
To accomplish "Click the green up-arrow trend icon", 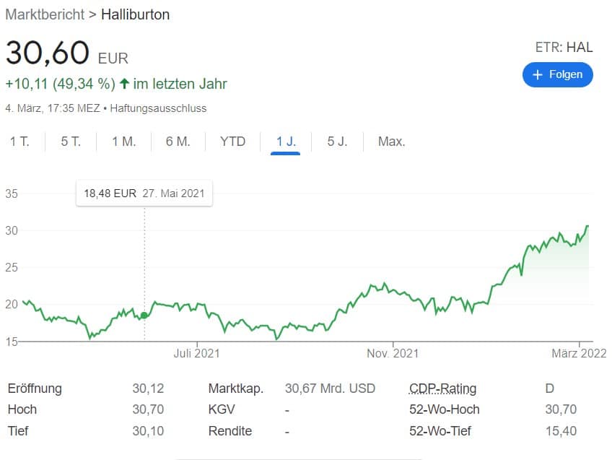I will click(x=124, y=83).
